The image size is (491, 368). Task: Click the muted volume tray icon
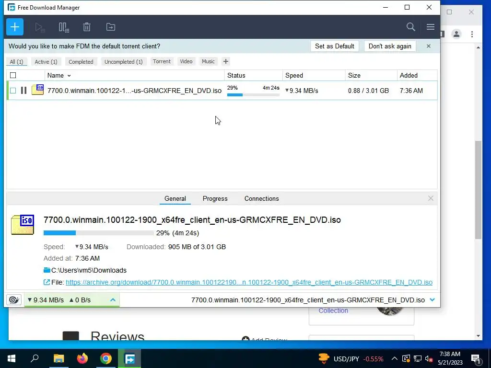[429, 358]
